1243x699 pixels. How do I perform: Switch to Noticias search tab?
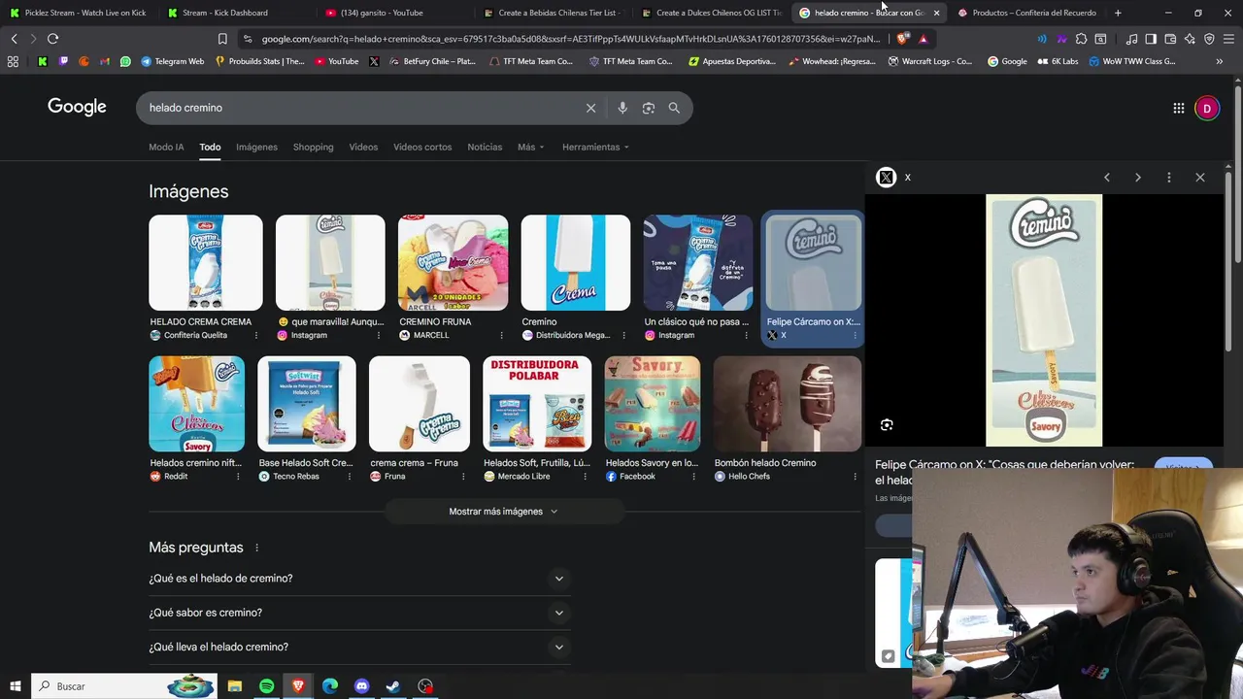coord(485,148)
